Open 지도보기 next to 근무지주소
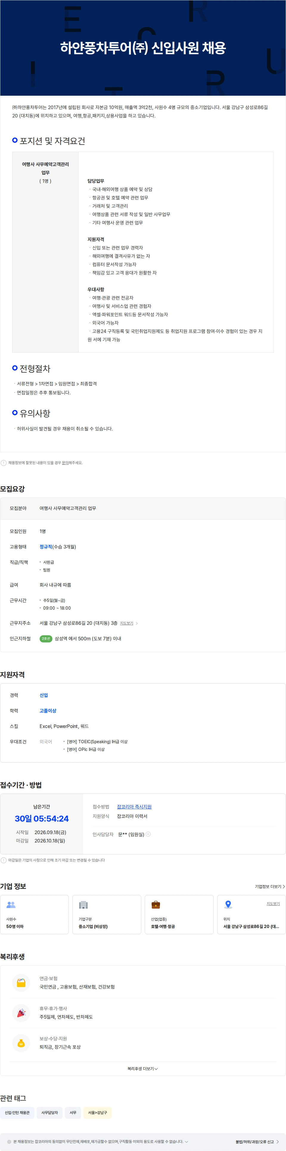Viewport: 286px width, 1151px height. (126, 623)
